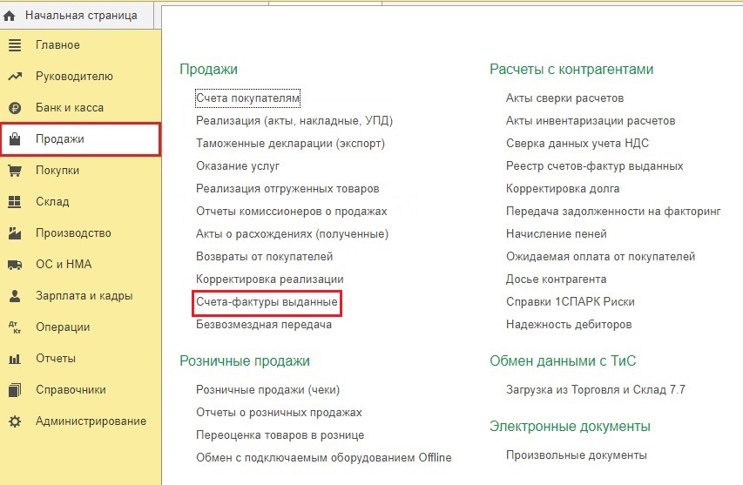Click the Обмен данными с ТиС heading
This screenshot has height=485, width=743.
(563, 360)
